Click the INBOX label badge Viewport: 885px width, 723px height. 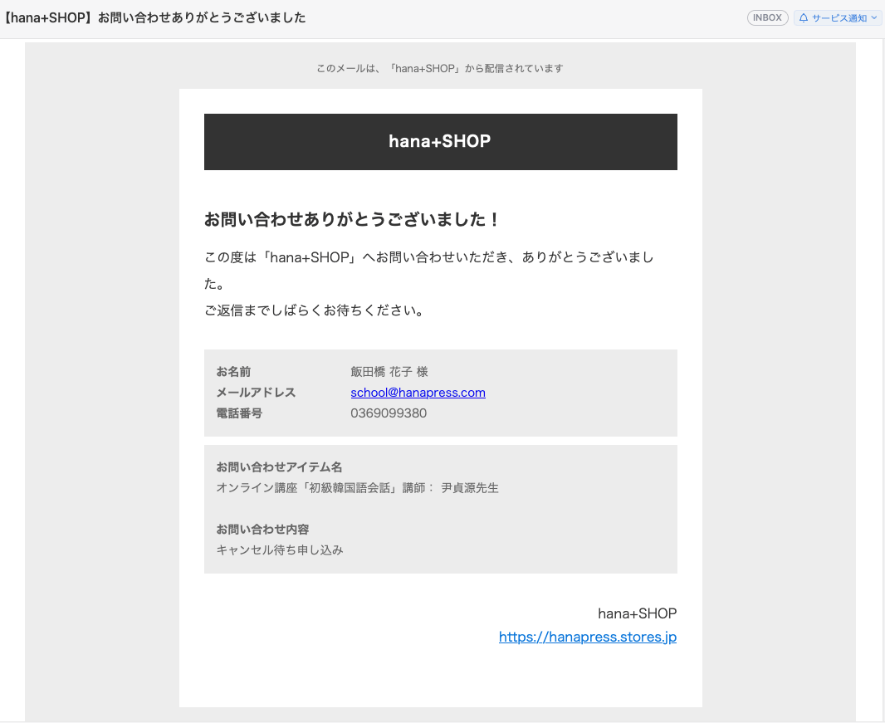767,18
